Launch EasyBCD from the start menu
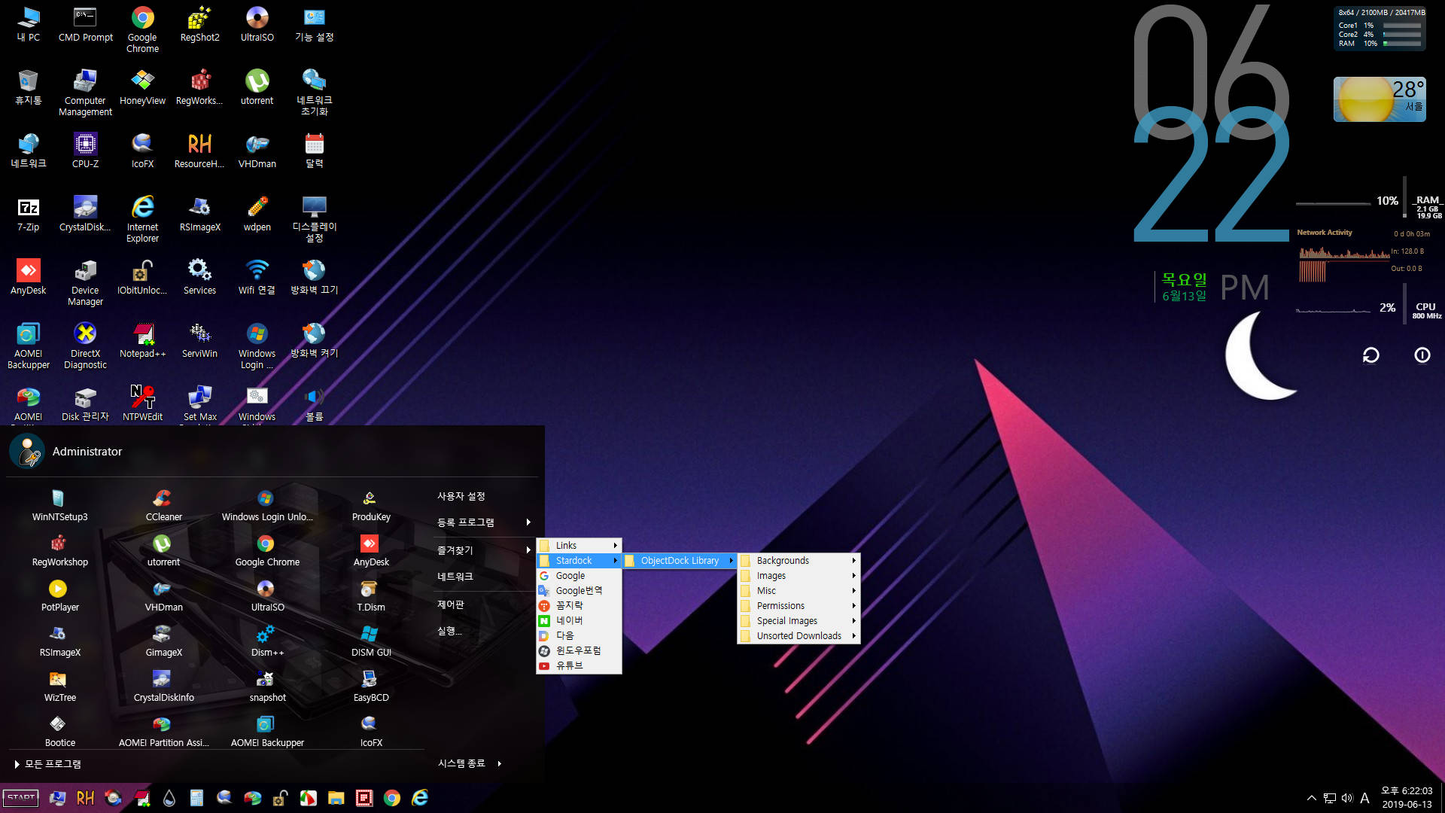 click(x=371, y=686)
